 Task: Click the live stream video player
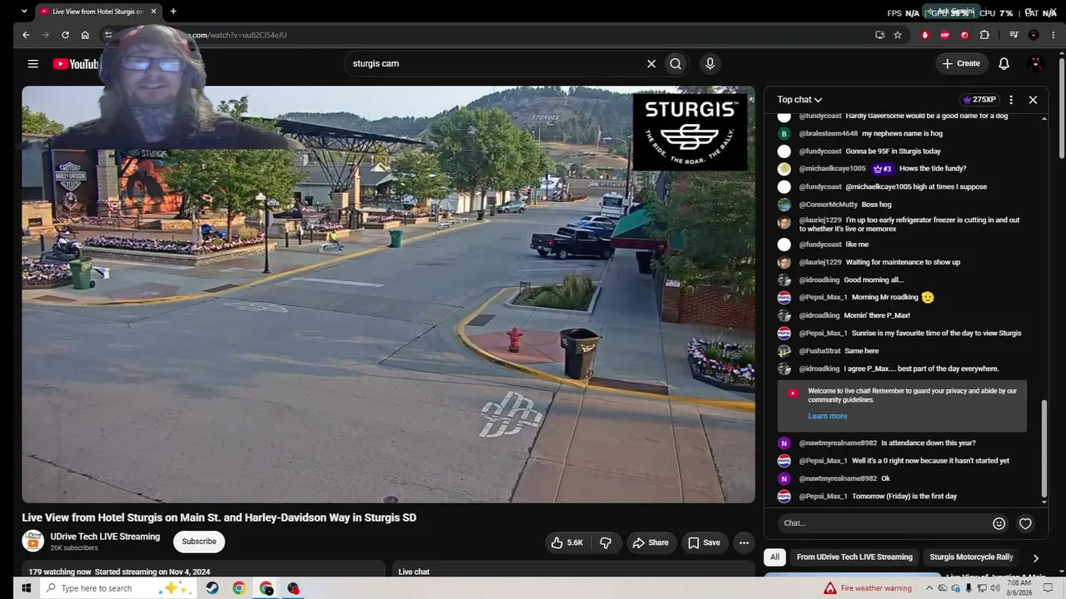(x=388, y=295)
